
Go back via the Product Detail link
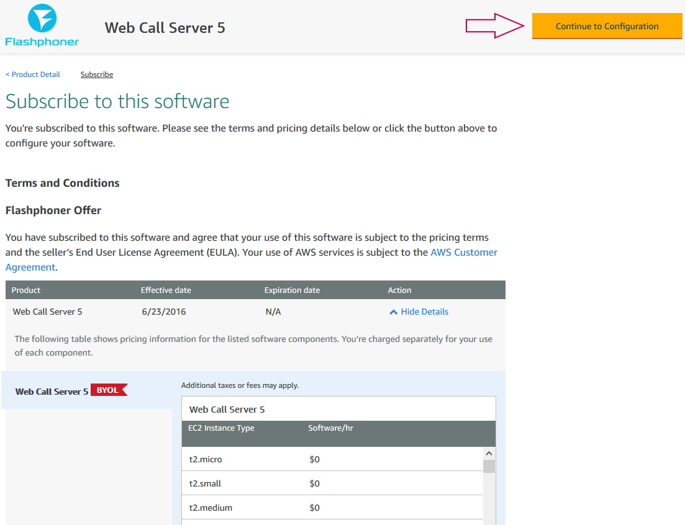[33, 74]
